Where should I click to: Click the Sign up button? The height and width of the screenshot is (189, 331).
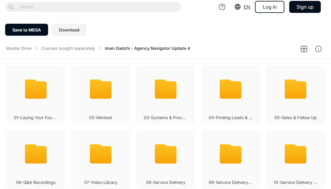tap(305, 7)
